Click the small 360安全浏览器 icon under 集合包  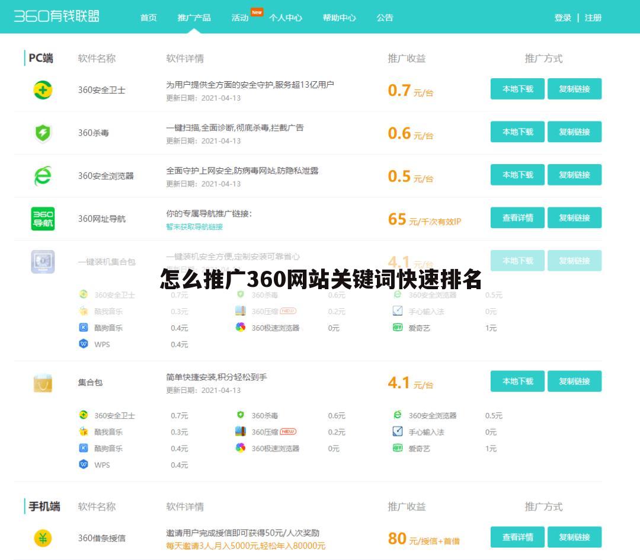398,415
